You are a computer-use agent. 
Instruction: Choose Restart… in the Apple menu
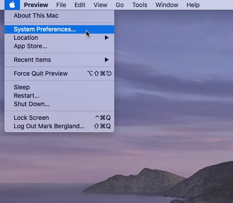click(x=59, y=96)
